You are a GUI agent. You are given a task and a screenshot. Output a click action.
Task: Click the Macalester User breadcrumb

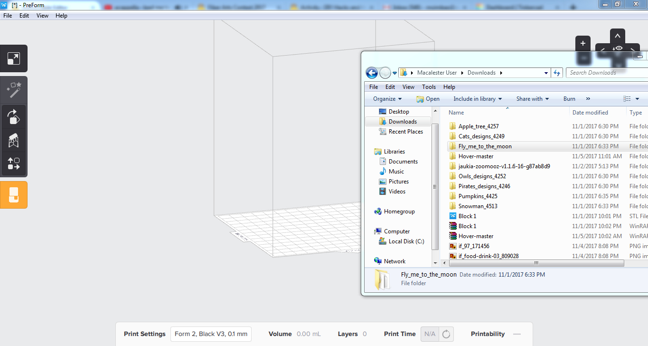tap(437, 73)
